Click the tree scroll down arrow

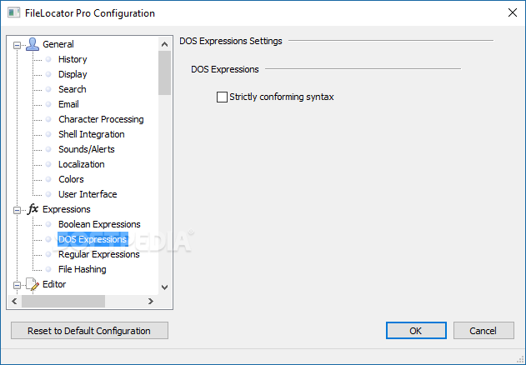(164, 287)
